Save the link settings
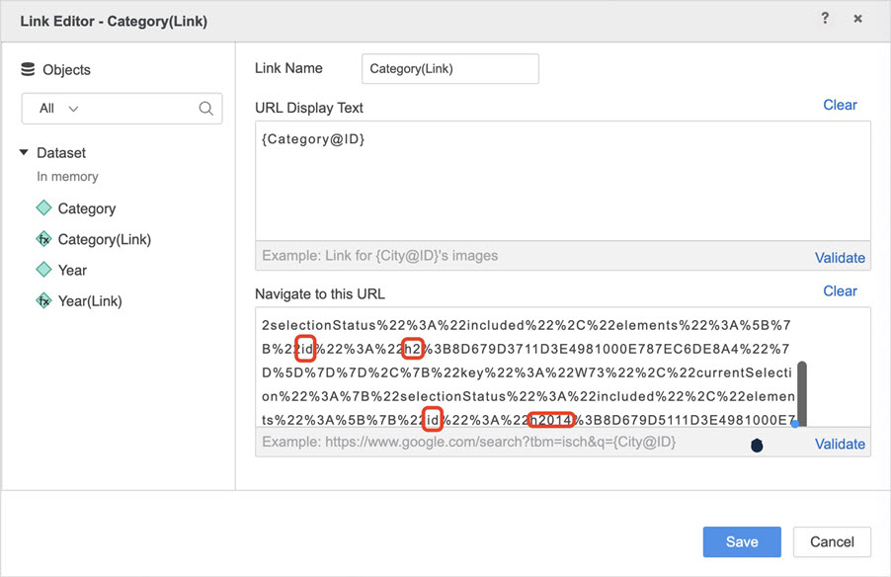 742,541
